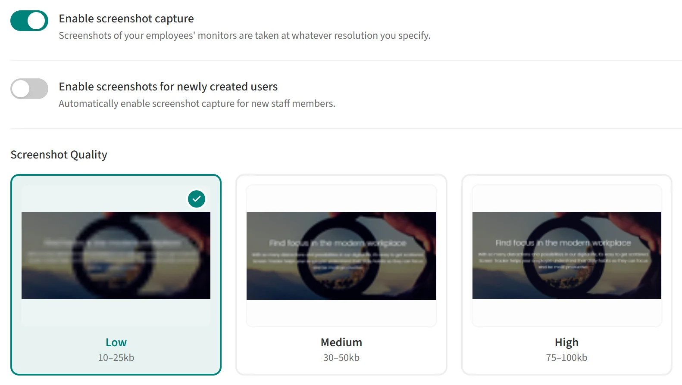Click 'Enable screenshots for newly created users' label
This screenshot has height=385, width=682.
168,87
